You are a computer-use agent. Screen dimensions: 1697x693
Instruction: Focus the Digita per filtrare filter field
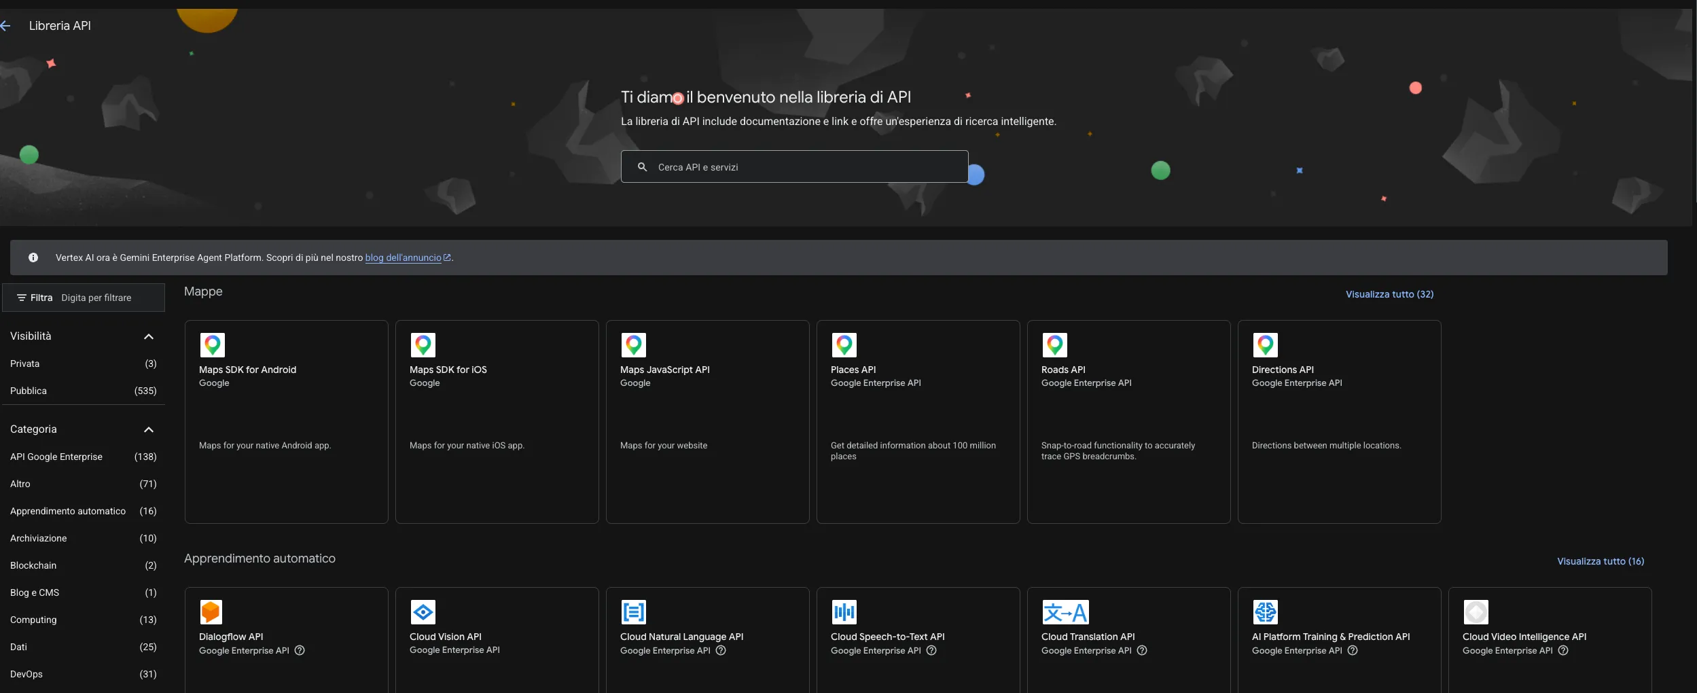(x=96, y=298)
